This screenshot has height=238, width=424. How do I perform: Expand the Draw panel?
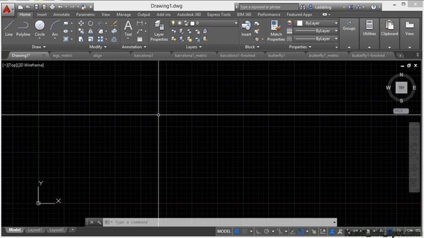[38, 47]
